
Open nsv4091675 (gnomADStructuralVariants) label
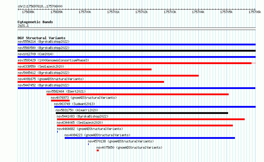51,79
